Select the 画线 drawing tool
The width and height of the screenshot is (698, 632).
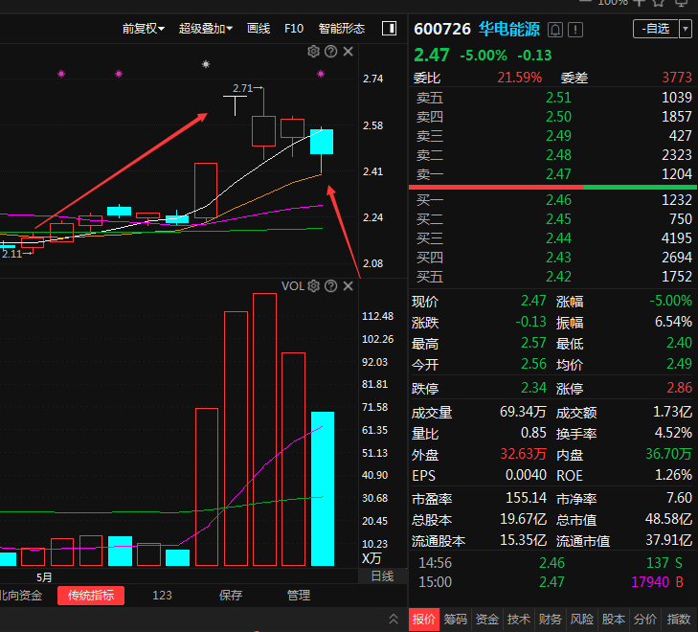pos(259,29)
